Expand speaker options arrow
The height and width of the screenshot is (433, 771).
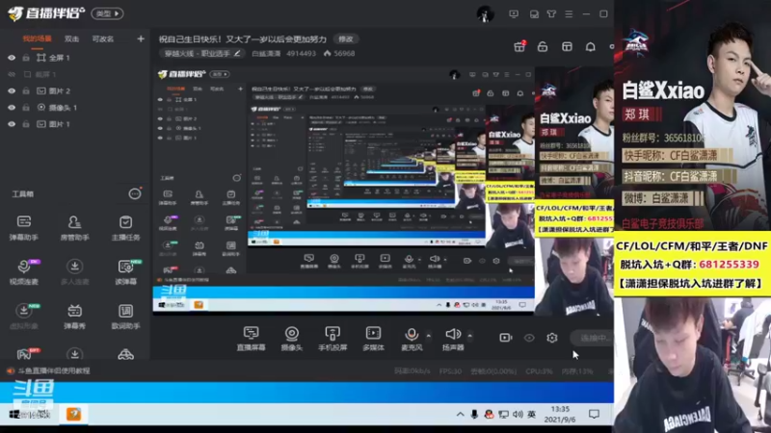[x=470, y=336]
